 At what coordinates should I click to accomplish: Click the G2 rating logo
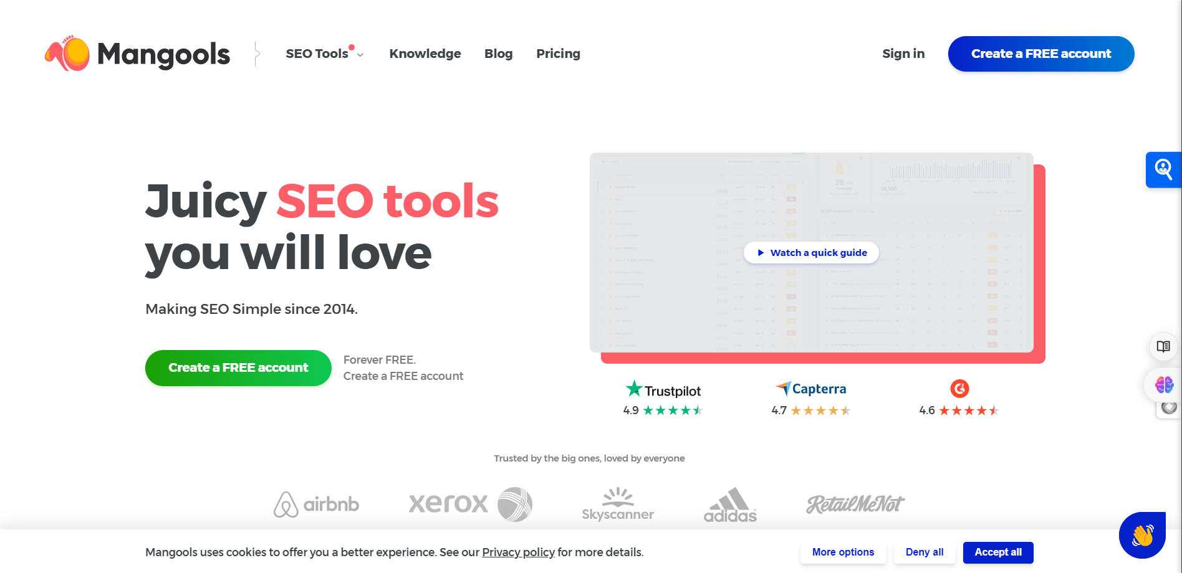(x=959, y=389)
